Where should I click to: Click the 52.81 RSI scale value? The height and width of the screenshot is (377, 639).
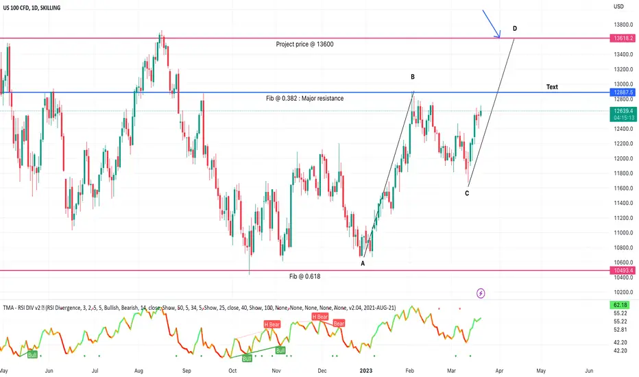(x=620, y=330)
